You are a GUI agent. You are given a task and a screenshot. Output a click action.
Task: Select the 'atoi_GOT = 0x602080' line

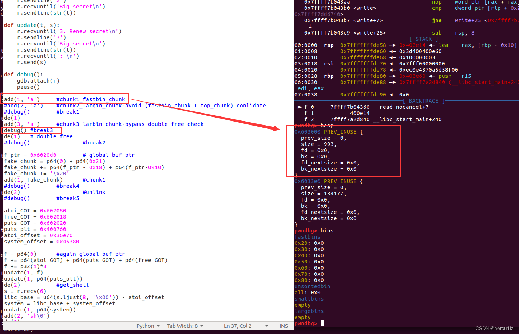tap(35, 211)
